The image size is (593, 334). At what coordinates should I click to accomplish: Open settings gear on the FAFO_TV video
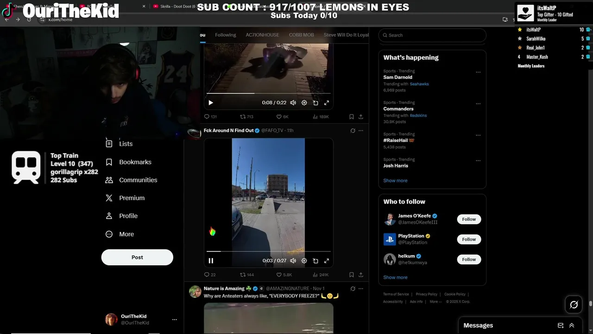click(304, 261)
